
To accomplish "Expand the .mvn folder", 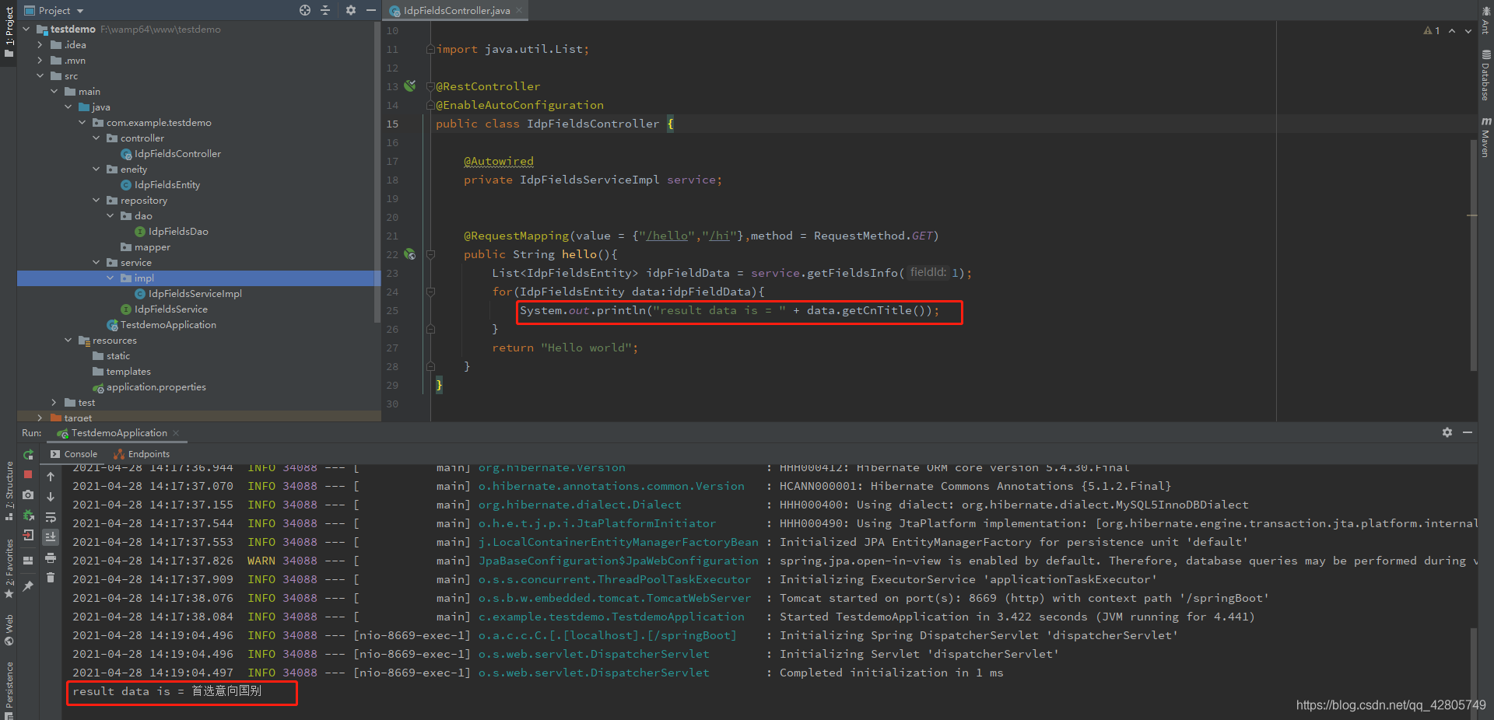I will tap(40, 61).
